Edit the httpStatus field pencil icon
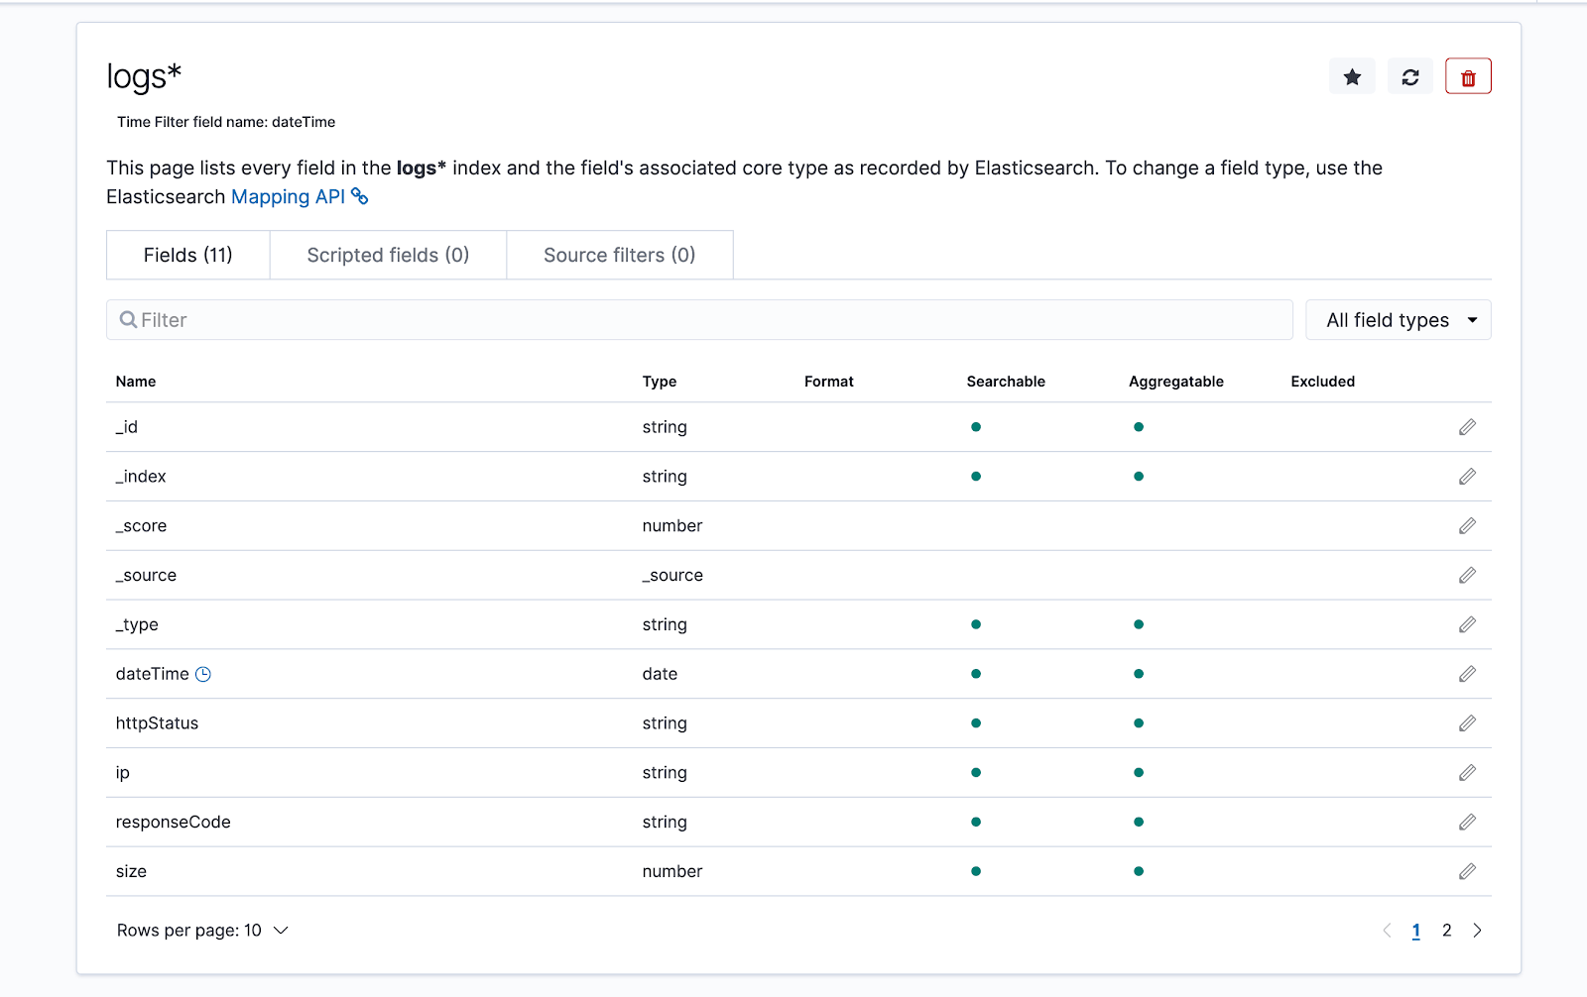 (1467, 723)
